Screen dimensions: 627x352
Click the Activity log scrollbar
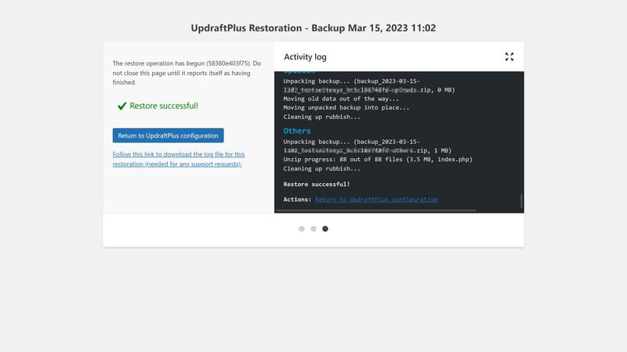[x=521, y=201]
